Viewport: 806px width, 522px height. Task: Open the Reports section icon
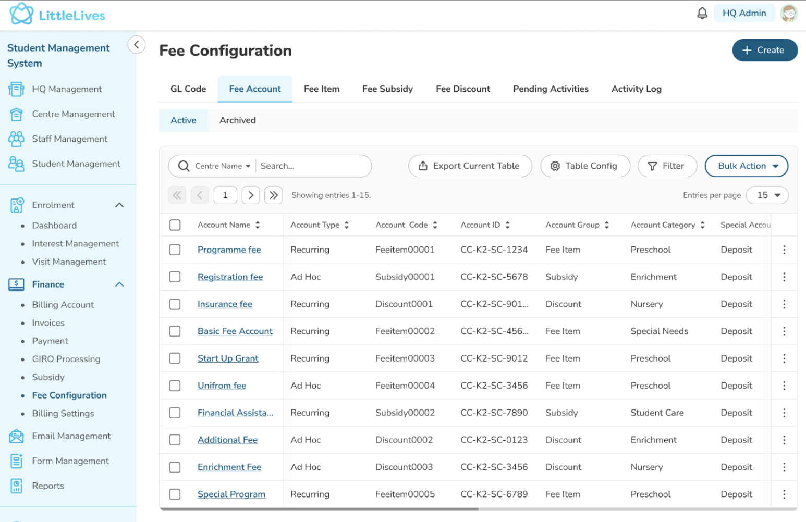pos(17,486)
